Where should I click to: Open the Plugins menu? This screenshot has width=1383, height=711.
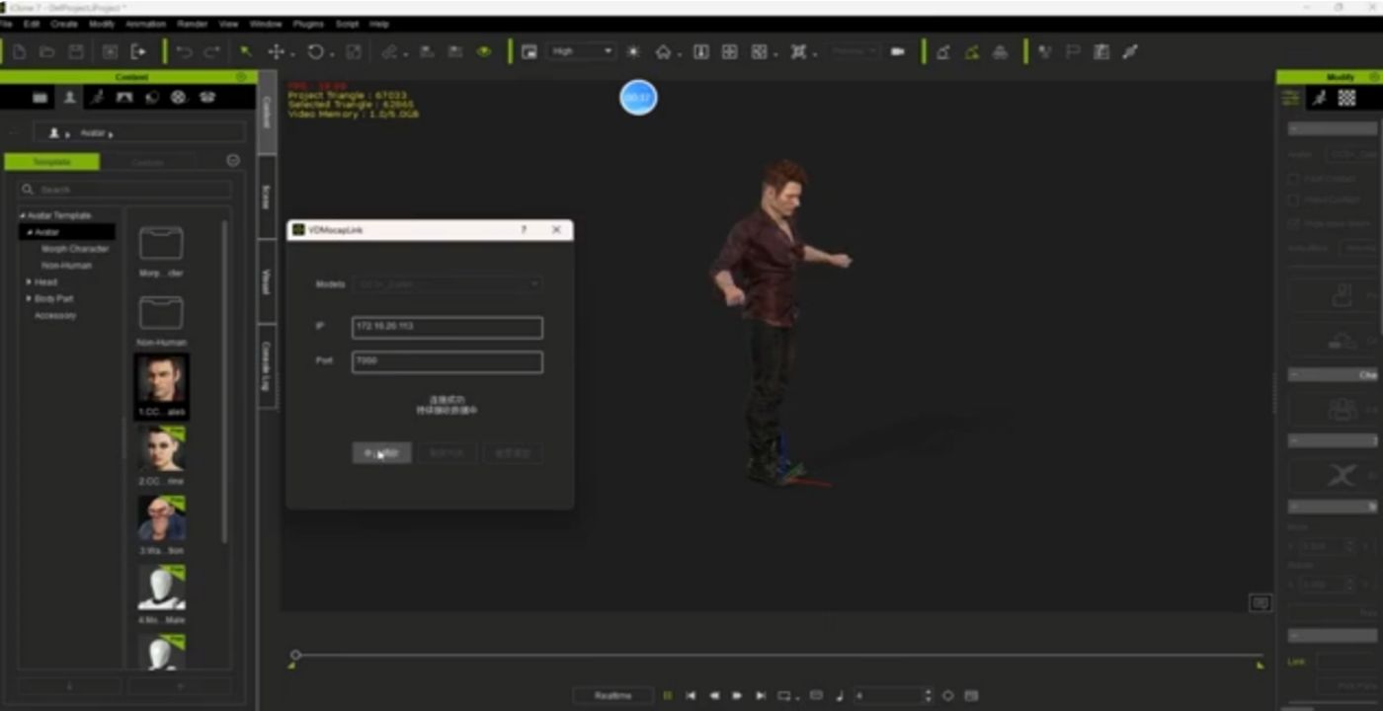pyautogui.click(x=308, y=24)
